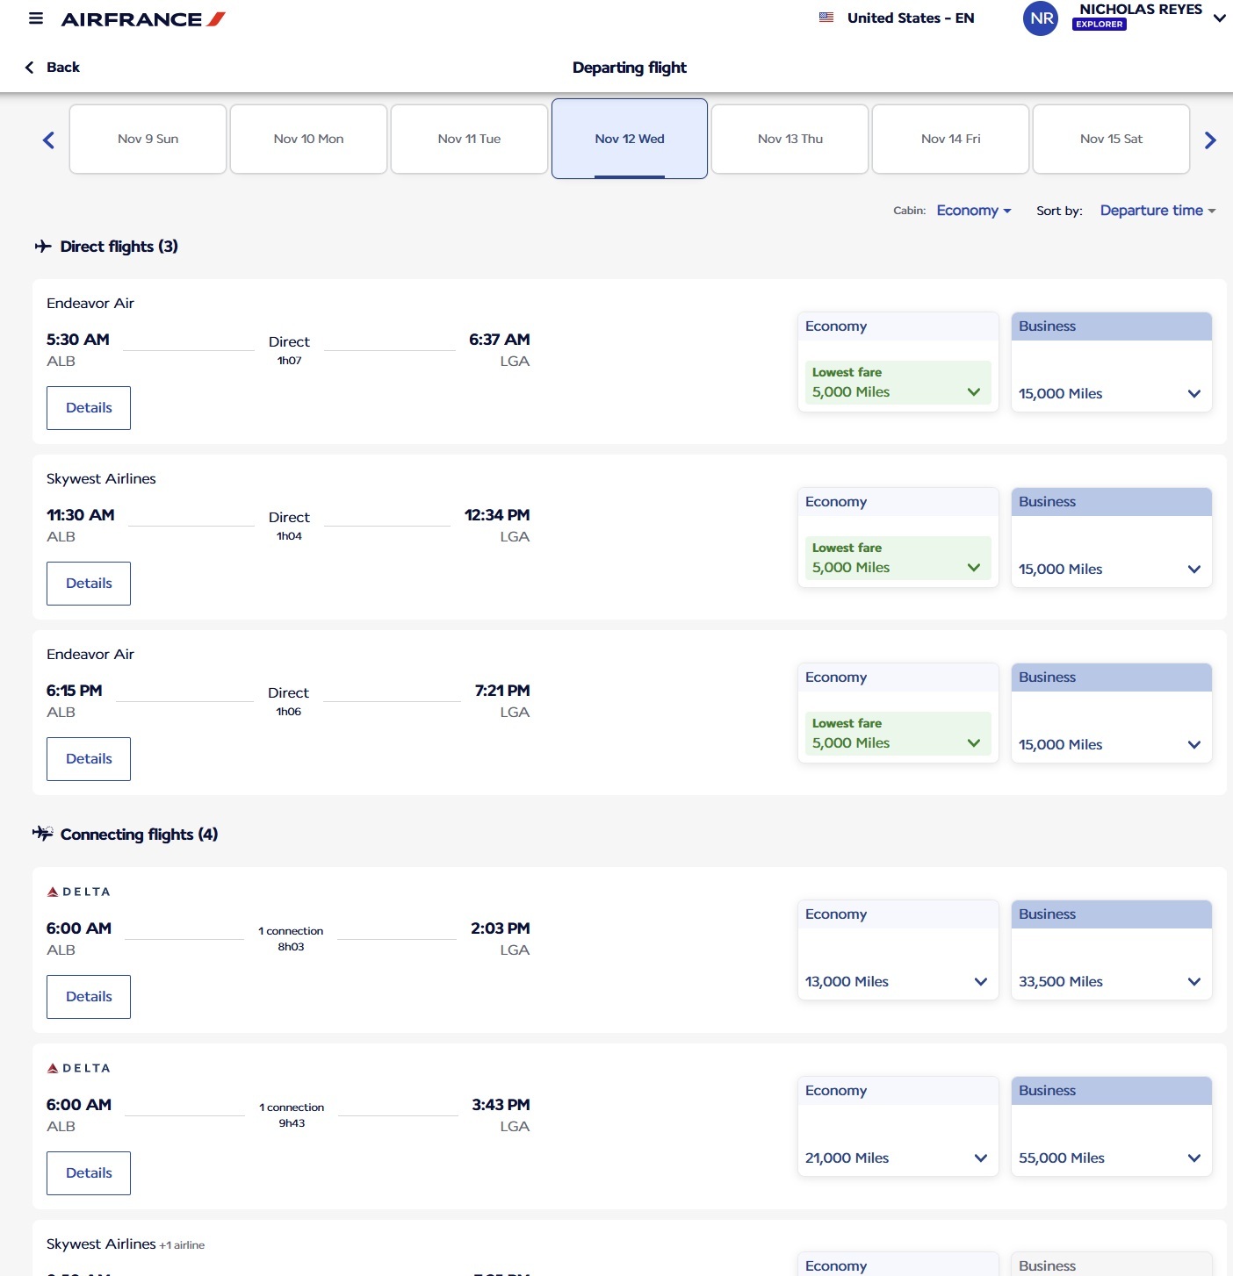1233x1276 pixels.
Task: Expand Business 15,000 Miles on 11:30 AM flight
Action: point(1111,569)
